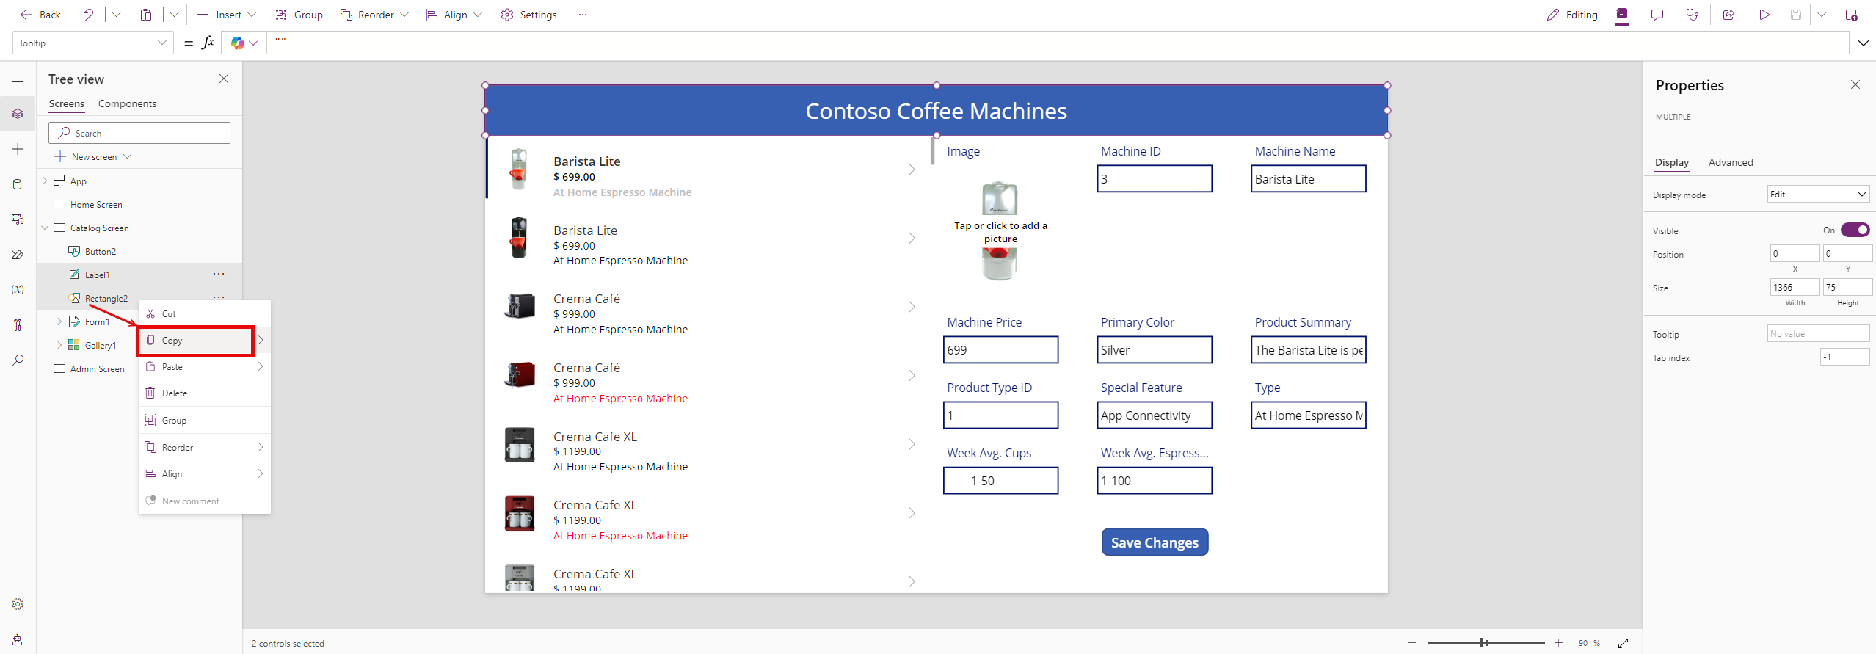Open the Insert plus icon in left rail
1876x654 pixels.
pos(18,149)
